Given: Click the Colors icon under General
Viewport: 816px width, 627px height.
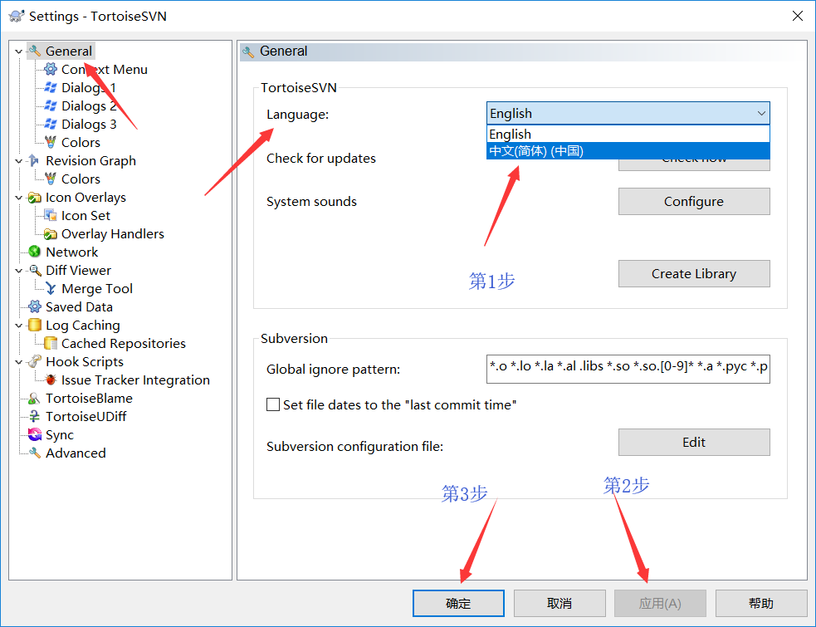Looking at the screenshot, I should pos(51,142).
